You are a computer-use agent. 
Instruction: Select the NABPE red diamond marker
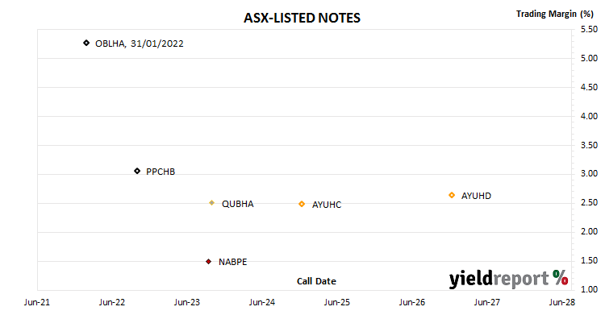click(208, 262)
